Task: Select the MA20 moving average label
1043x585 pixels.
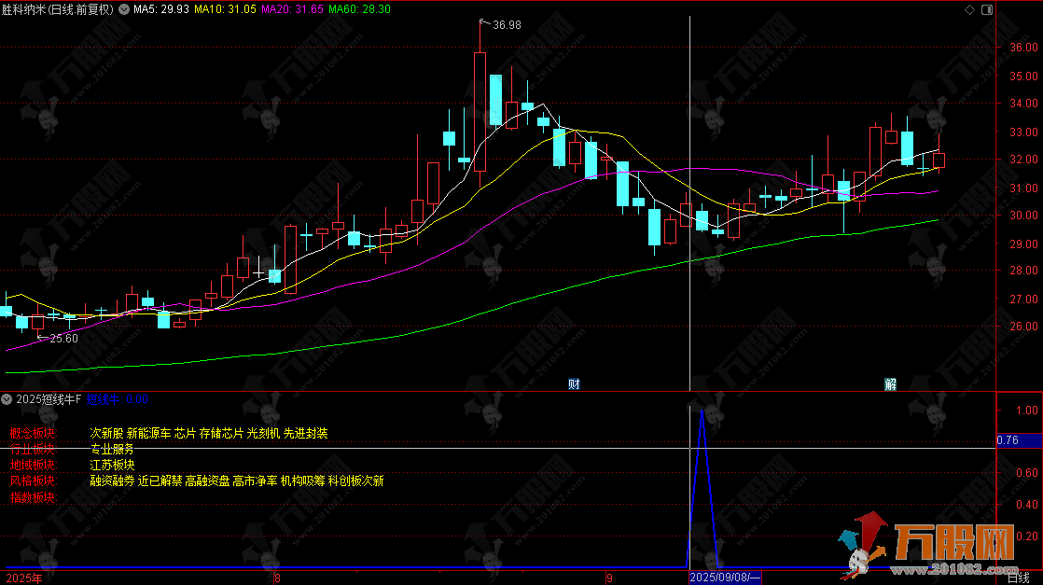Action: click(x=292, y=9)
